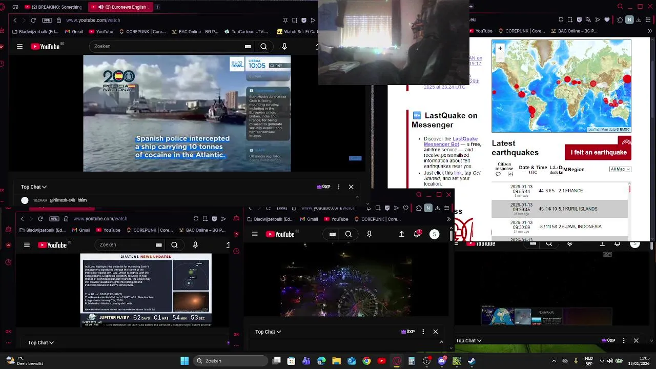This screenshot has height=369, width=656.
Task: Reload the page in the 3I/ATLAS window
Action: [40, 219]
